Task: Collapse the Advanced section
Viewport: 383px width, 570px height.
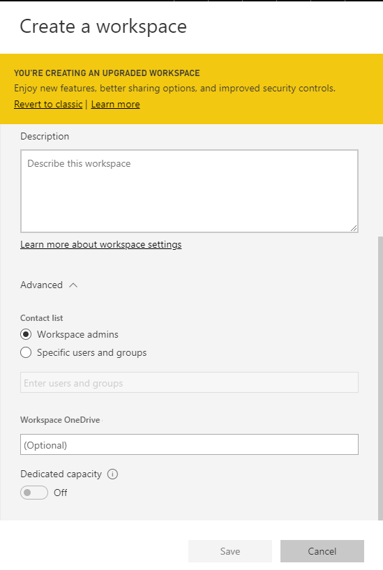Action: [x=49, y=285]
